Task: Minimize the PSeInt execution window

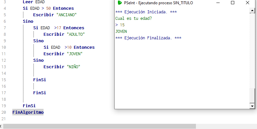Action: pyautogui.click(x=218, y=3)
